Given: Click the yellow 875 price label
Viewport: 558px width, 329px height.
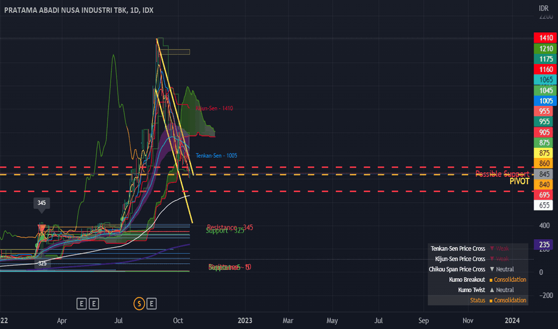Looking at the screenshot, I should tap(544, 153).
